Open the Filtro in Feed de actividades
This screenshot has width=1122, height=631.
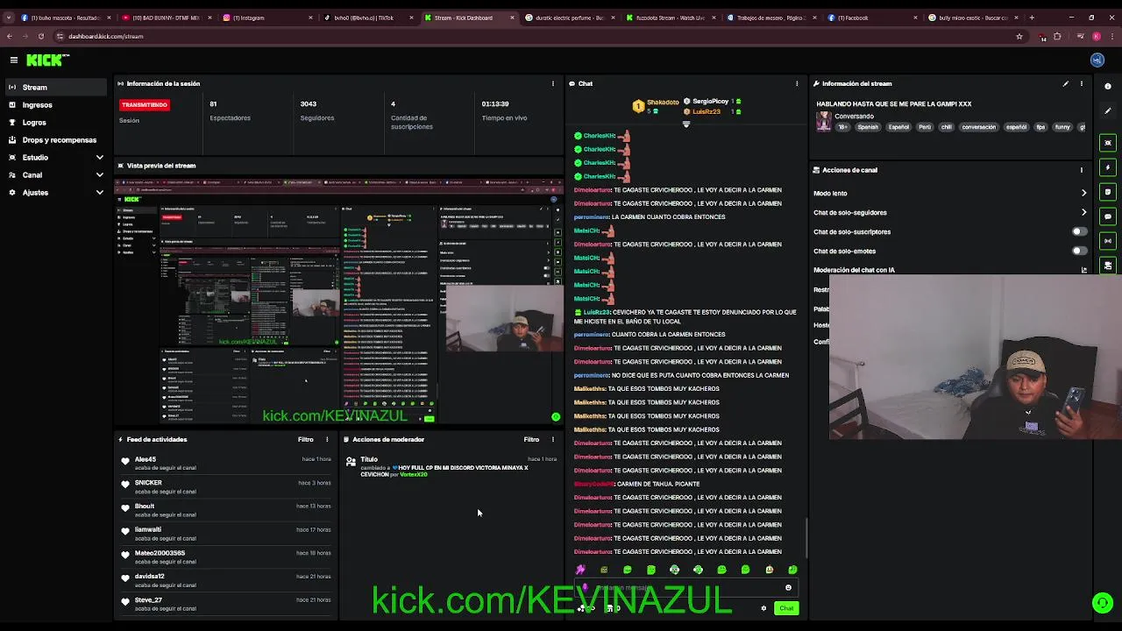305,439
